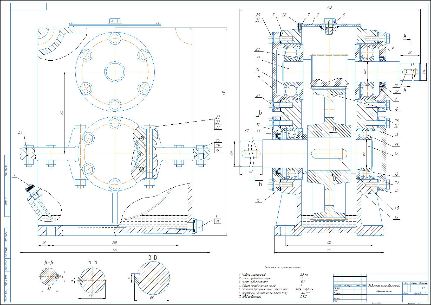Viewport: 431px width, 305px height.
Task: Select the title 'Редуктор цилиндрический' cell
Action: tap(384, 286)
